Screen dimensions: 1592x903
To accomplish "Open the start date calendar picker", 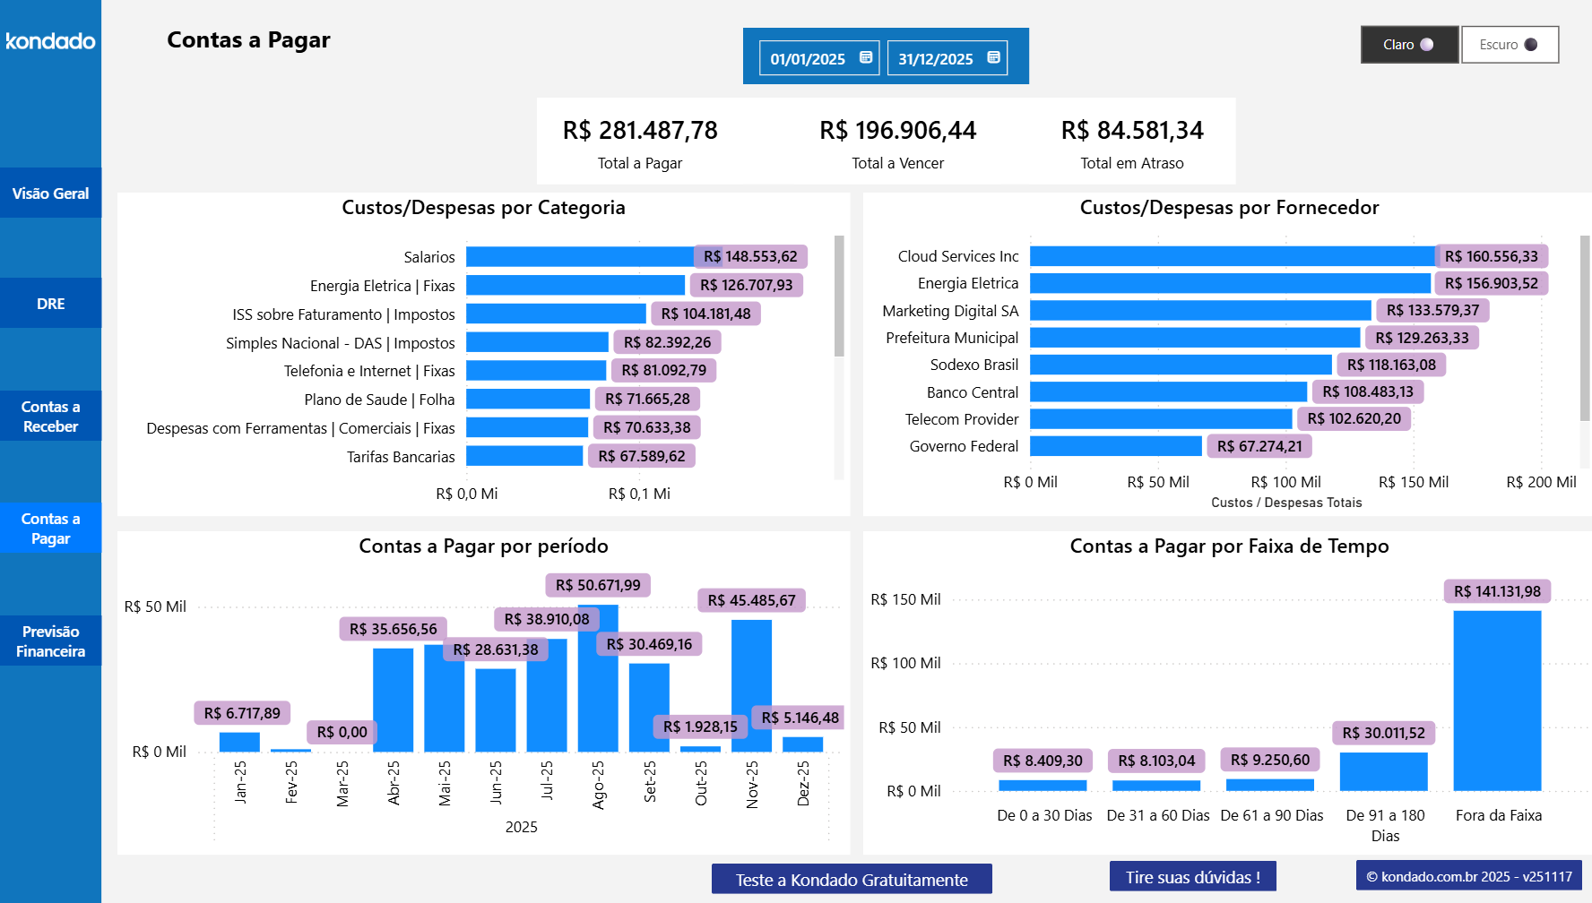I will coord(863,57).
